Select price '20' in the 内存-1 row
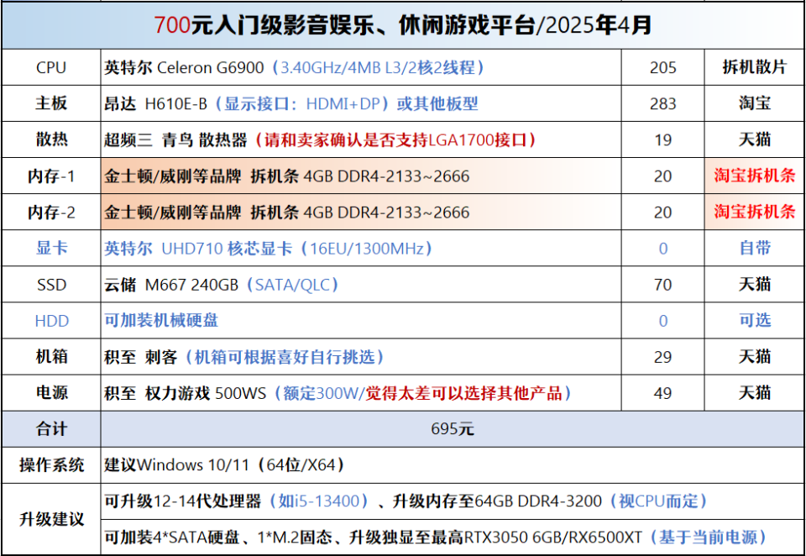This screenshot has width=806, height=556. pos(662,176)
